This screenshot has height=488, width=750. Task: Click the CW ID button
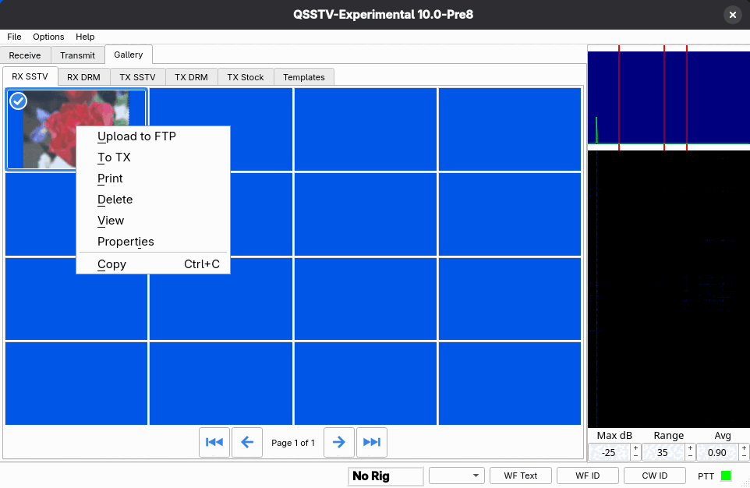tap(654, 476)
